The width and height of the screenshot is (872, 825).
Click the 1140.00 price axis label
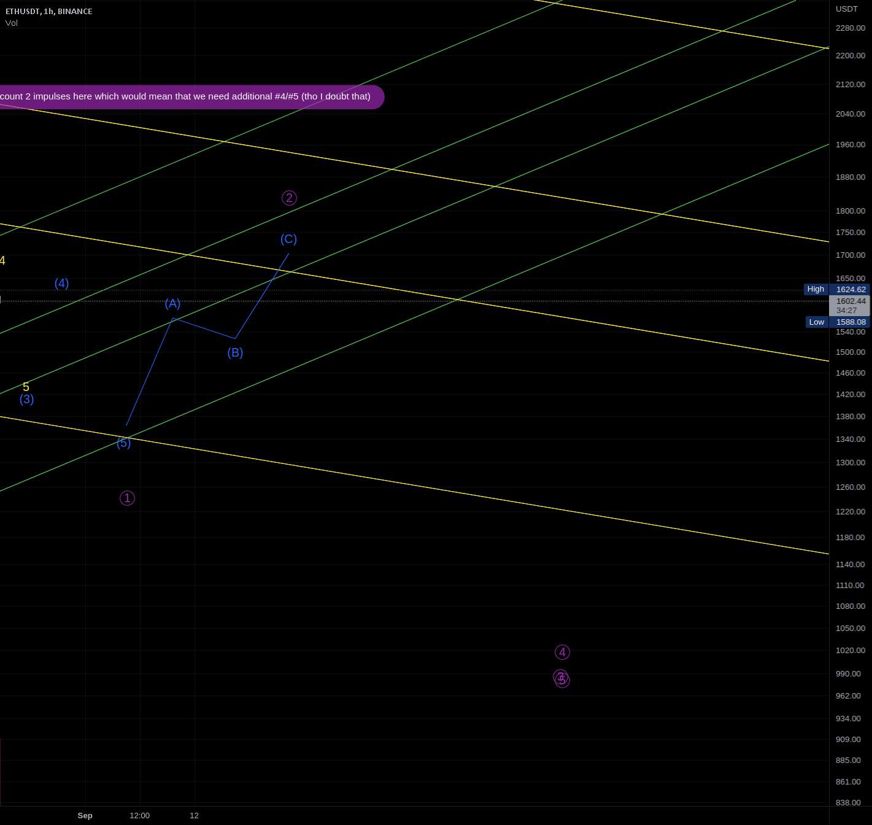[x=851, y=565]
